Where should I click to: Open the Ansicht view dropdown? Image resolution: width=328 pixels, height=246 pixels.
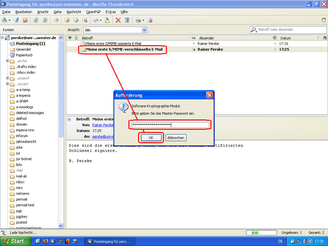click(x=144, y=30)
